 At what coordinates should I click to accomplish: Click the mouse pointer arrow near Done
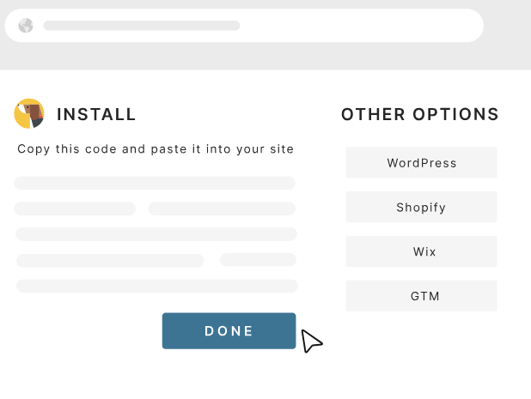tap(311, 341)
